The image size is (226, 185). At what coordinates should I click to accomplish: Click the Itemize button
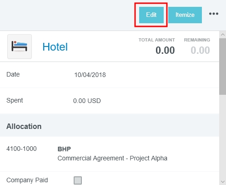coord(185,15)
